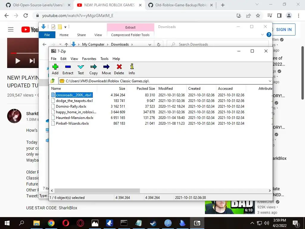Viewport: 305px width, 229px height.
Task: Click the left scroll arrow in 7-Zip
Action: point(52,191)
